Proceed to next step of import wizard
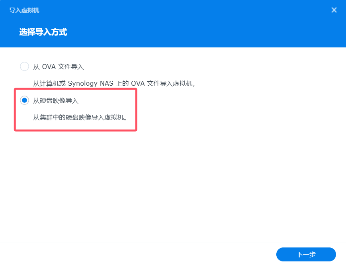 (x=306, y=254)
